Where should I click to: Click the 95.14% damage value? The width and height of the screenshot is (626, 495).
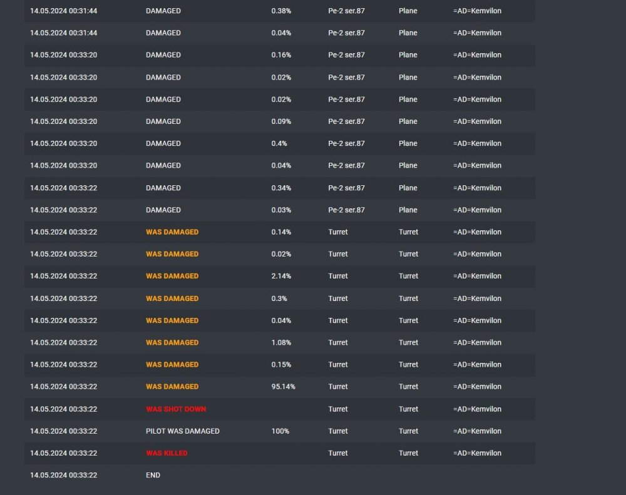pos(283,387)
